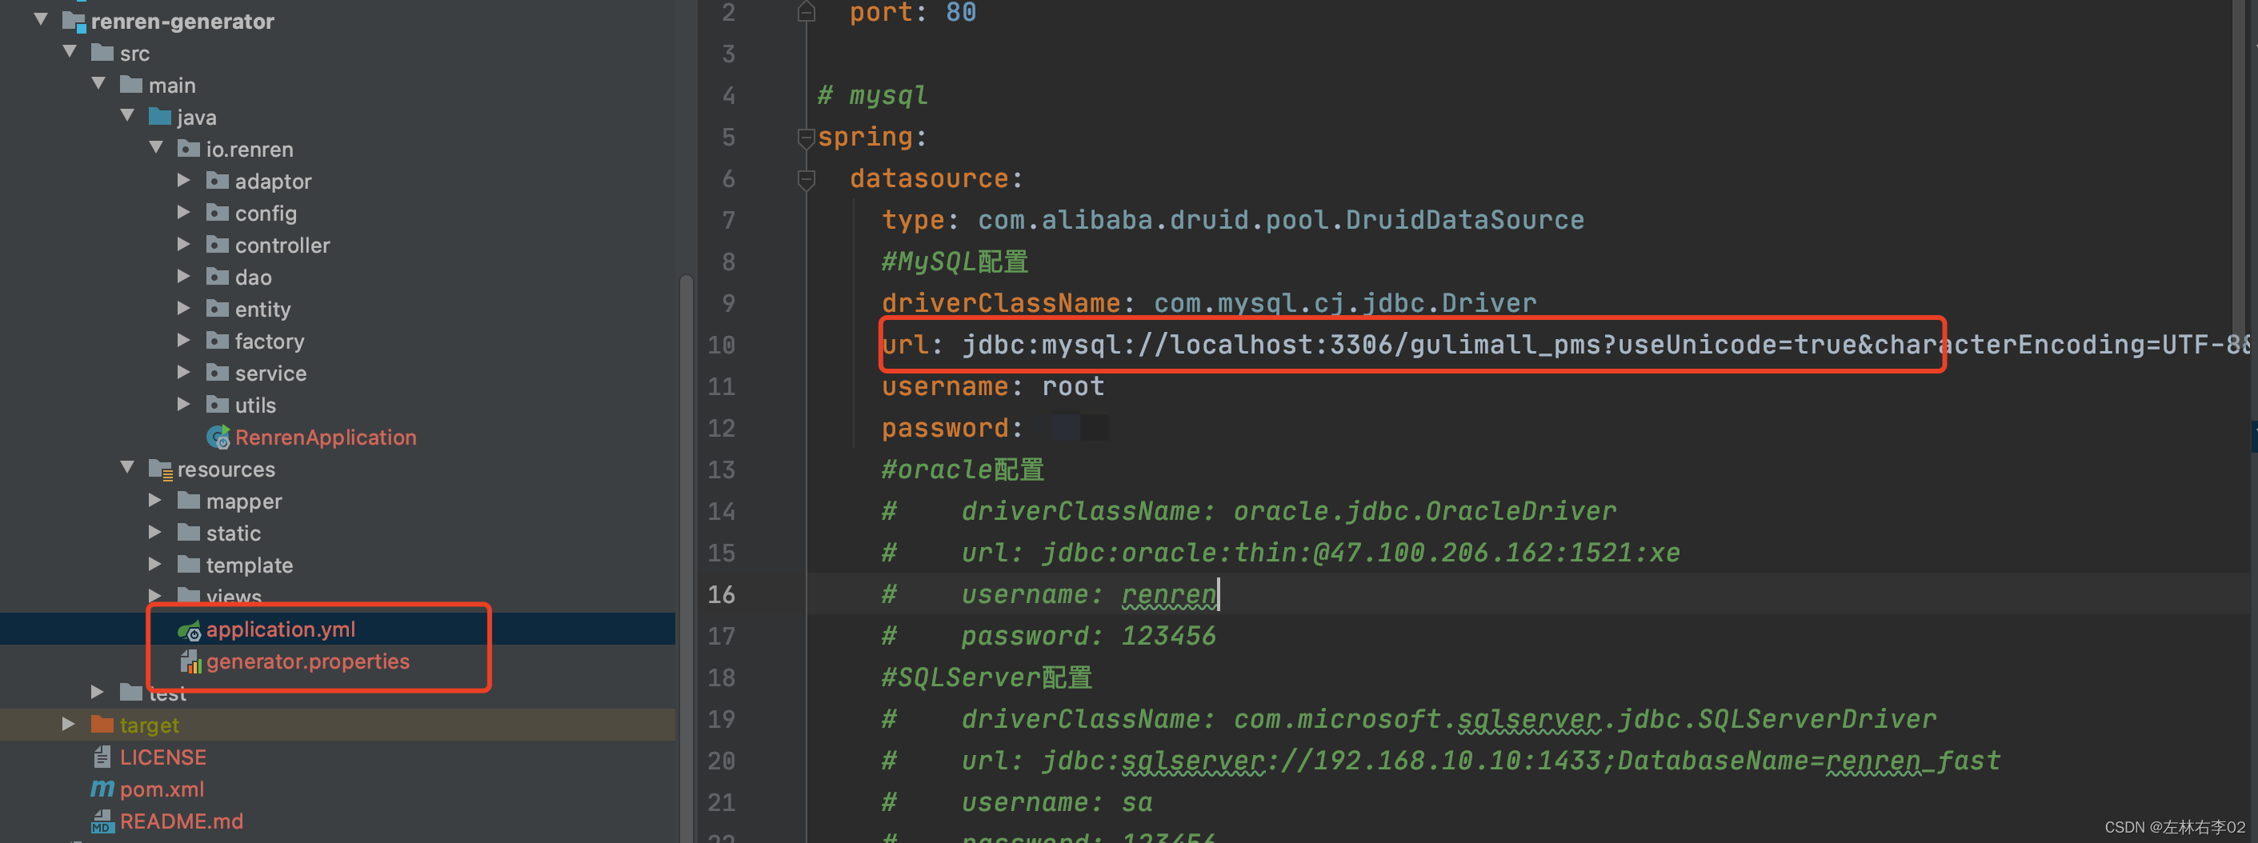Click line number 10 in the gutter
The width and height of the screenshot is (2258, 843).
coord(722,345)
